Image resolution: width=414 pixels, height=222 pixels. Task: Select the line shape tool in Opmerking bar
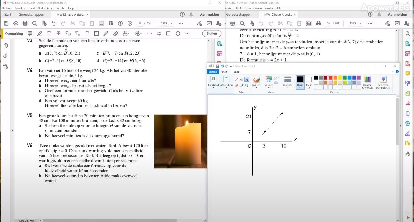[x=149, y=33]
